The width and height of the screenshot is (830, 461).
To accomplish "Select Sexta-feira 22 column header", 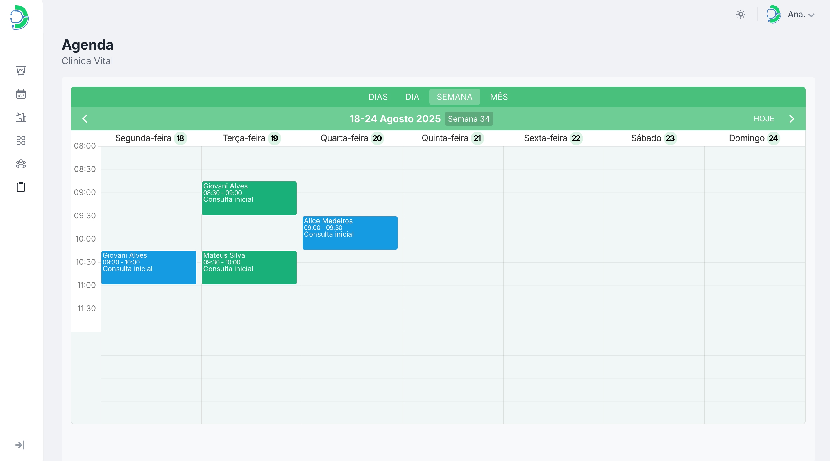I will 553,138.
